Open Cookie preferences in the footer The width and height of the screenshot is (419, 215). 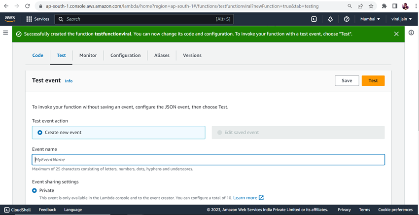[395, 210]
